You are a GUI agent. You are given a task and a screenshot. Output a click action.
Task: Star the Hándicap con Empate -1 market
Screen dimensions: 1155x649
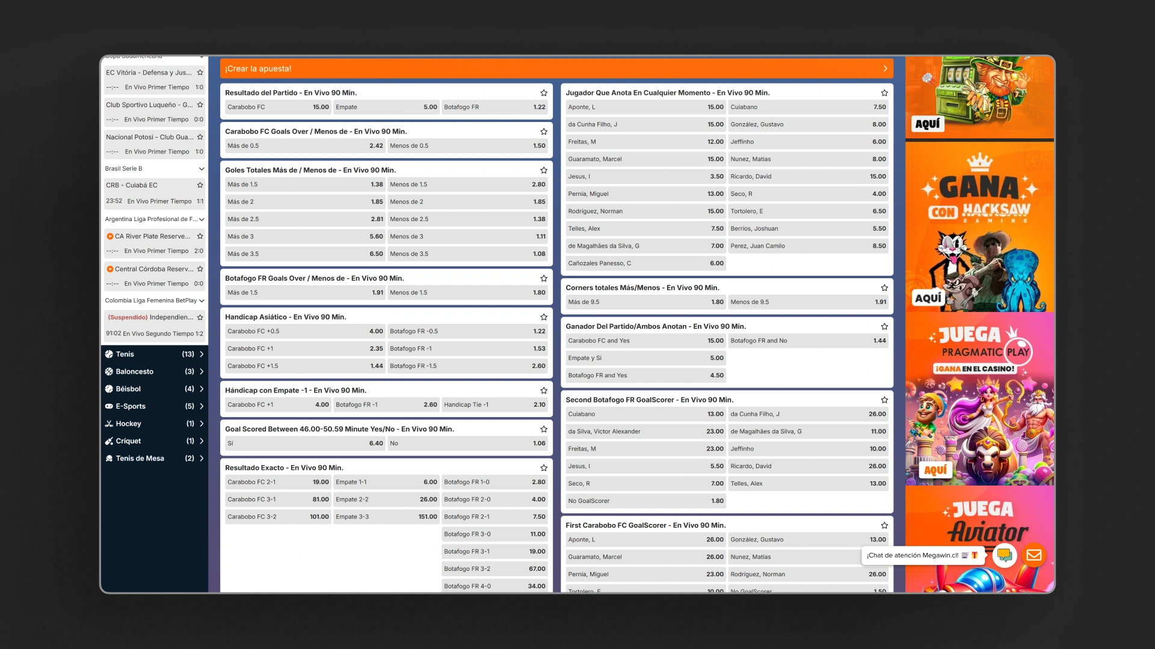[x=544, y=391]
